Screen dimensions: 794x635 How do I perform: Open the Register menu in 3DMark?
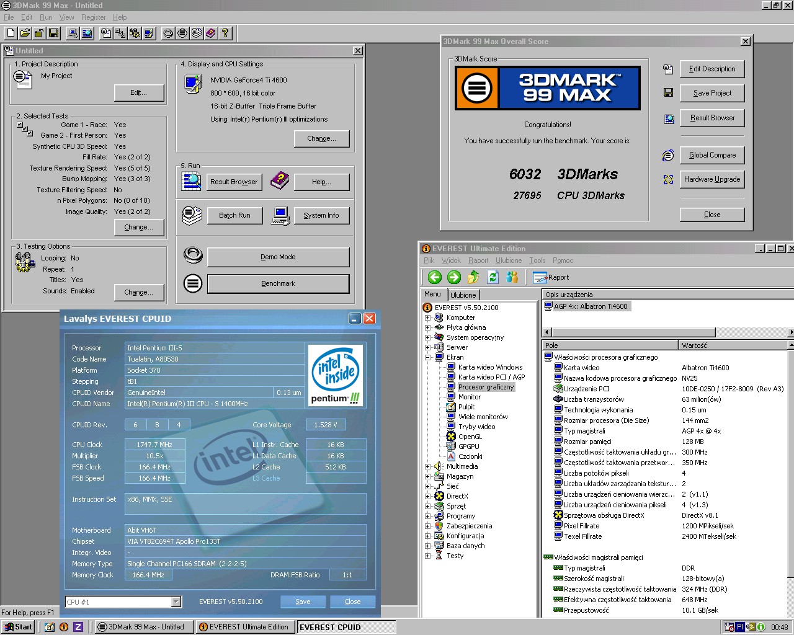coord(93,17)
